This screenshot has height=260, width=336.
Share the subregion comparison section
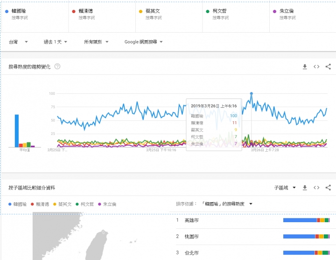[x=328, y=188]
